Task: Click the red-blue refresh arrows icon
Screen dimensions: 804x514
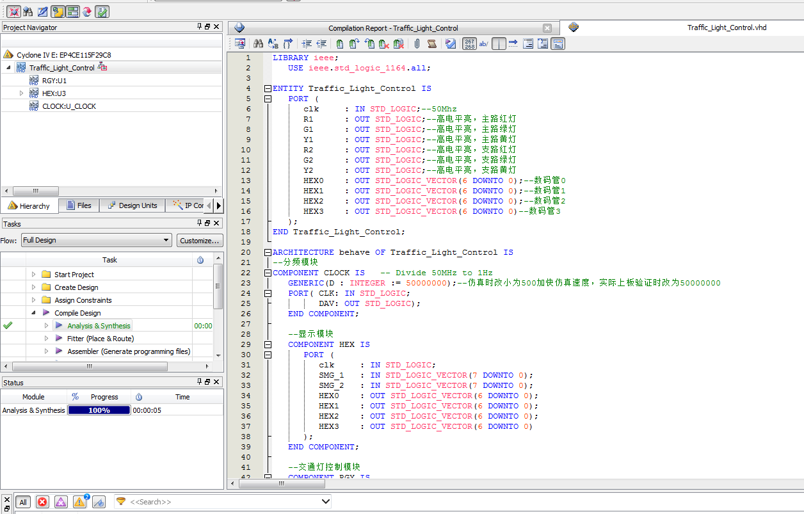Action: pyautogui.click(x=87, y=12)
